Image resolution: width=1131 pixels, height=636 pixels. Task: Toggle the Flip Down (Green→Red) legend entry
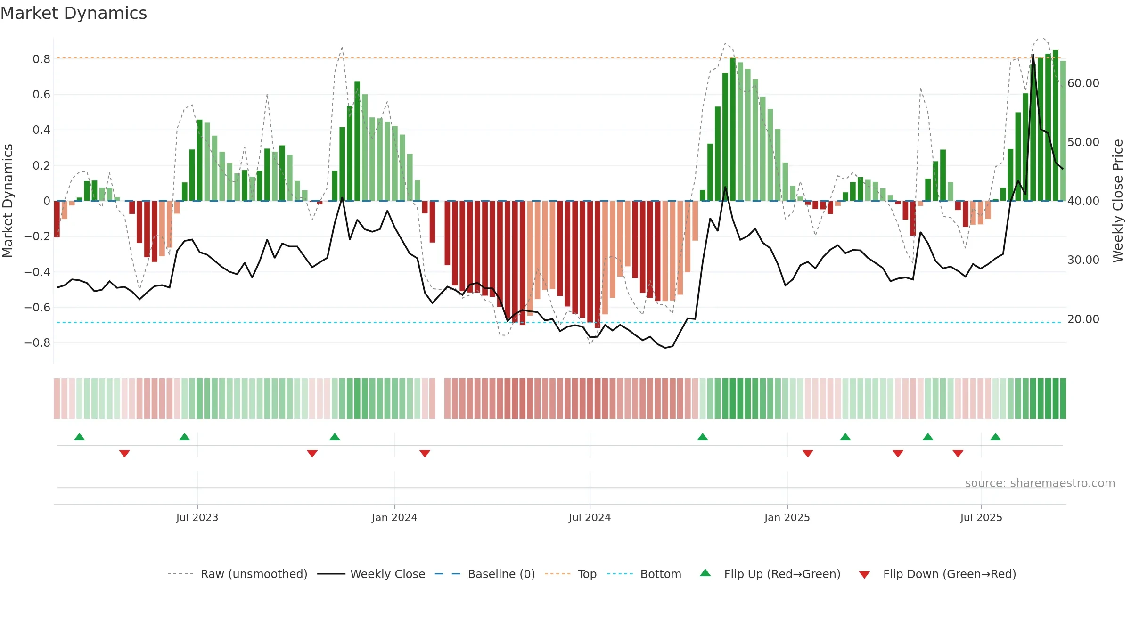point(937,574)
